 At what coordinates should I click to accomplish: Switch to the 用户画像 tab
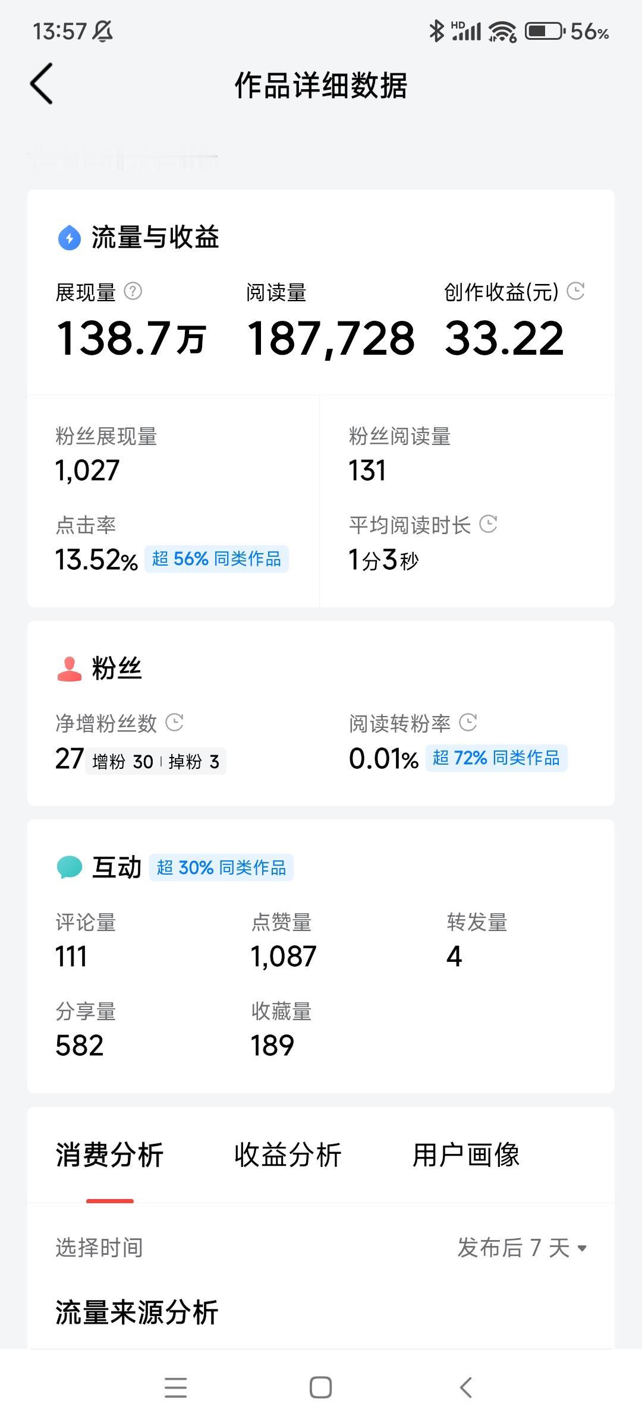[x=466, y=1155]
